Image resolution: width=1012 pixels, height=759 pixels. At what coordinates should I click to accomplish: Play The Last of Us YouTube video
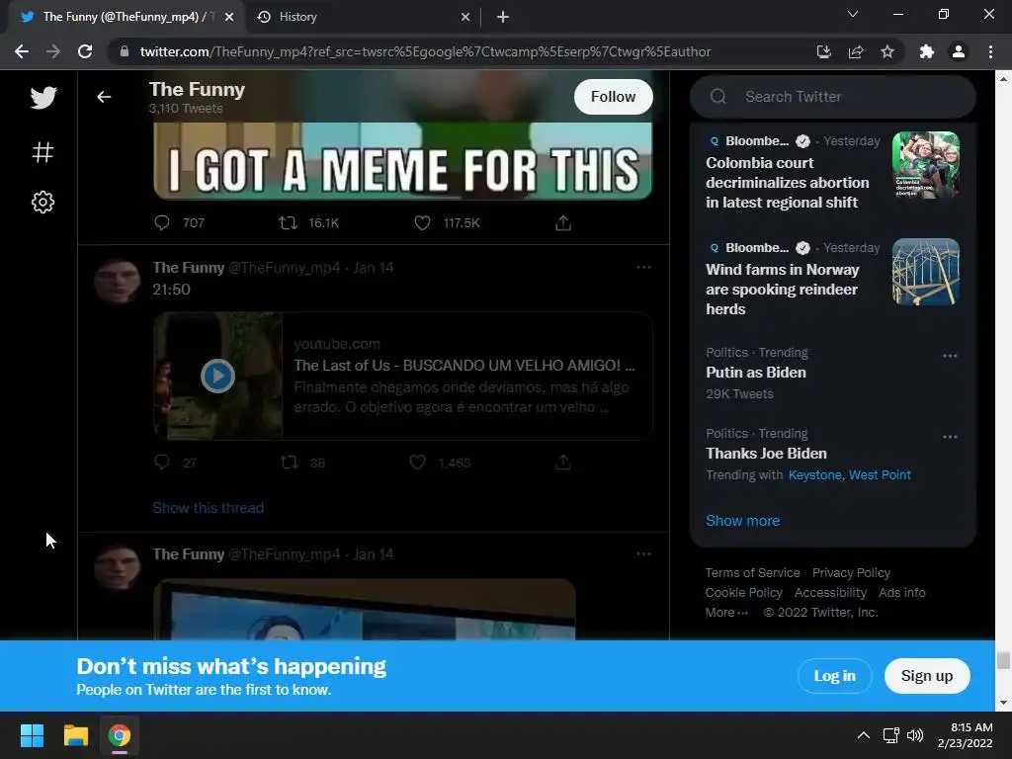pos(217,376)
